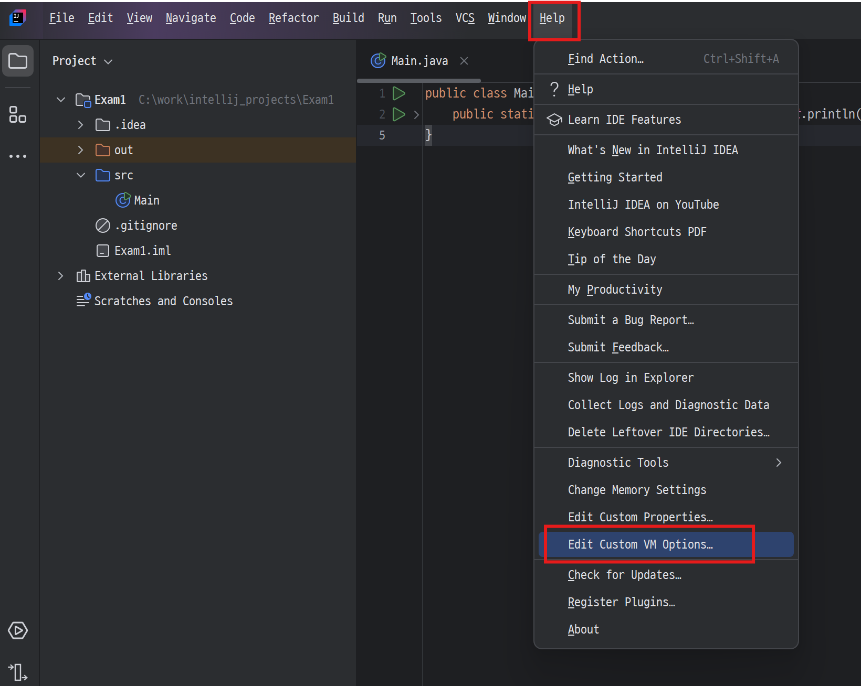Open Keyboard Shortcuts PDF
The height and width of the screenshot is (686, 861).
666,232
